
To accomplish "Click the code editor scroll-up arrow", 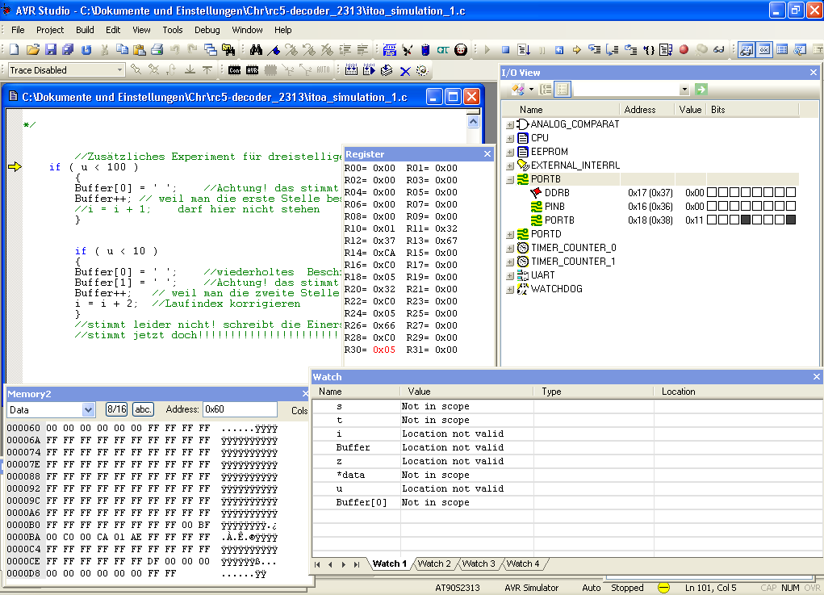I will click(473, 121).
